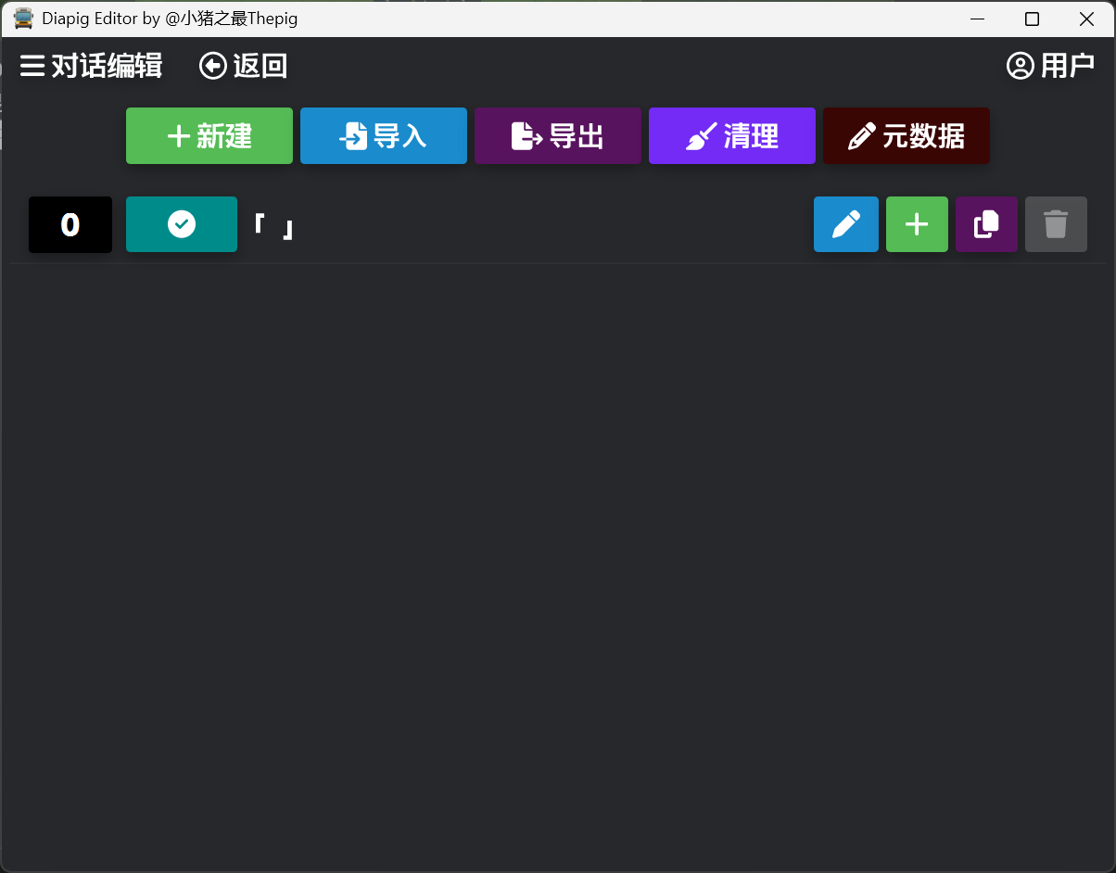Open the hamburger menu icon
This screenshot has width=1116, height=873.
(x=32, y=66)
